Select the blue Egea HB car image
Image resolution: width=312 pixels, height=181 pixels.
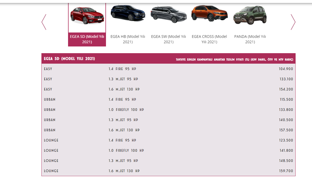click(x=128, y=13)
